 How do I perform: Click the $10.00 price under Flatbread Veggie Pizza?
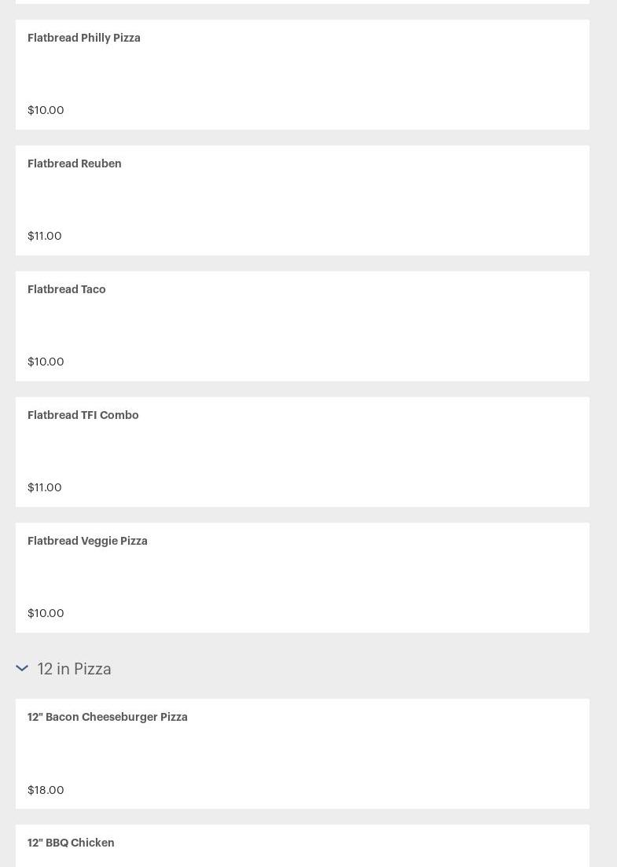(x=46, y=613)
